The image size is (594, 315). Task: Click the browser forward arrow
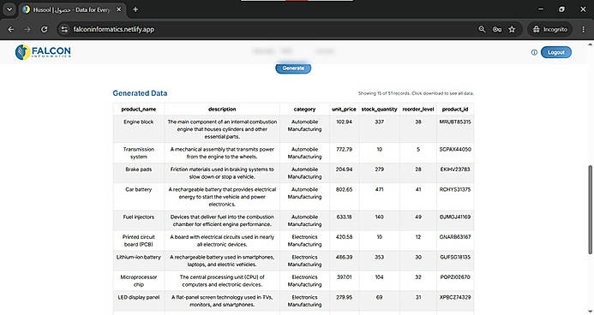pos(27,29)
